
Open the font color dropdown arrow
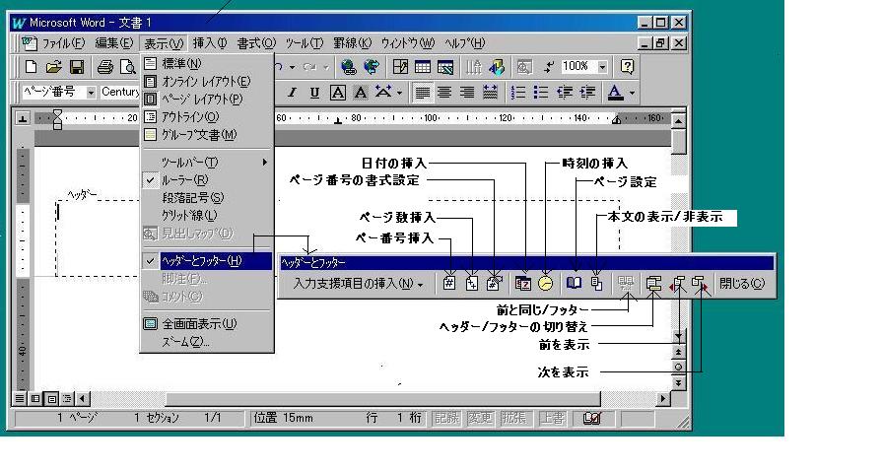[x=632, y=93]
